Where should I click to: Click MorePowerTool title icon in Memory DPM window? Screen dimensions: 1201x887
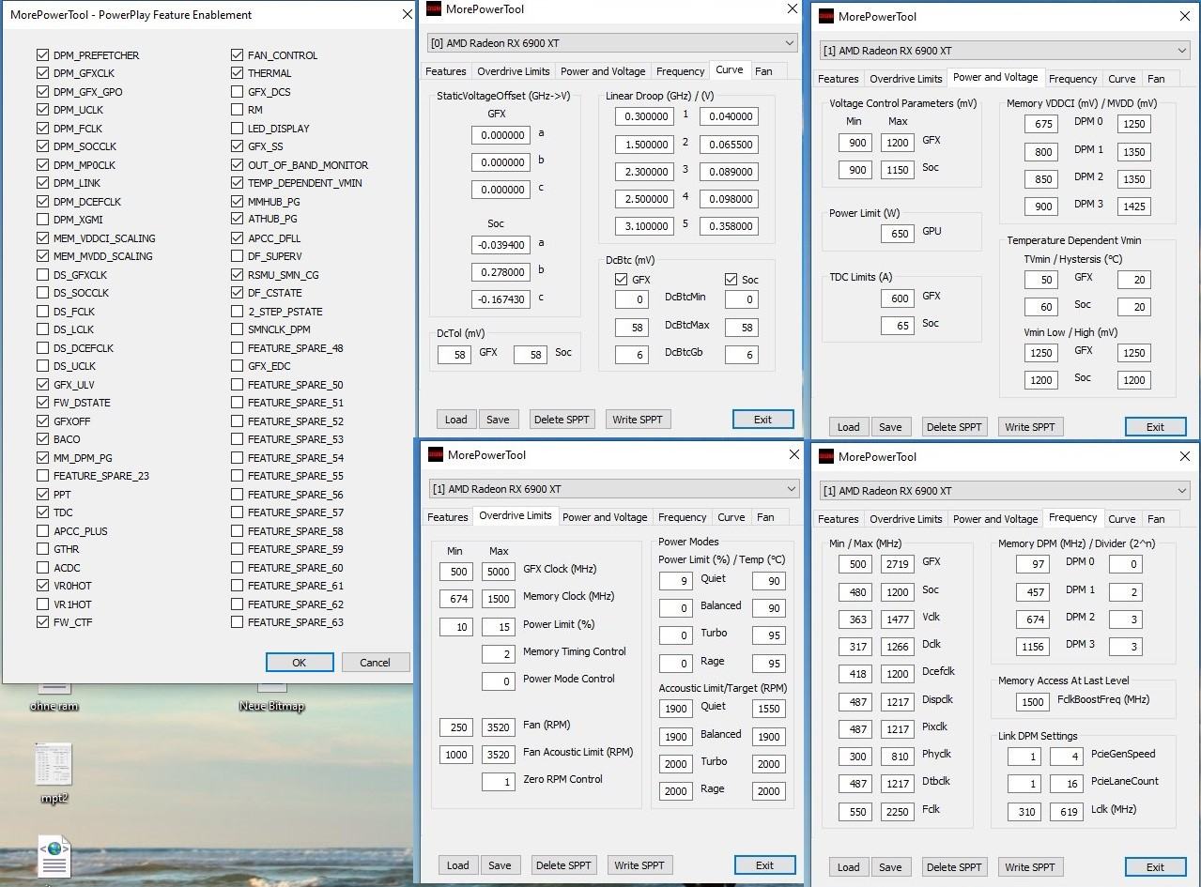click(x=826, y=456)
